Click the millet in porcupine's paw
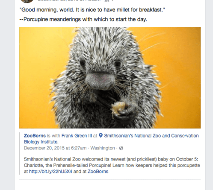This screenshot has width=213, height=190. pos(119,107)
